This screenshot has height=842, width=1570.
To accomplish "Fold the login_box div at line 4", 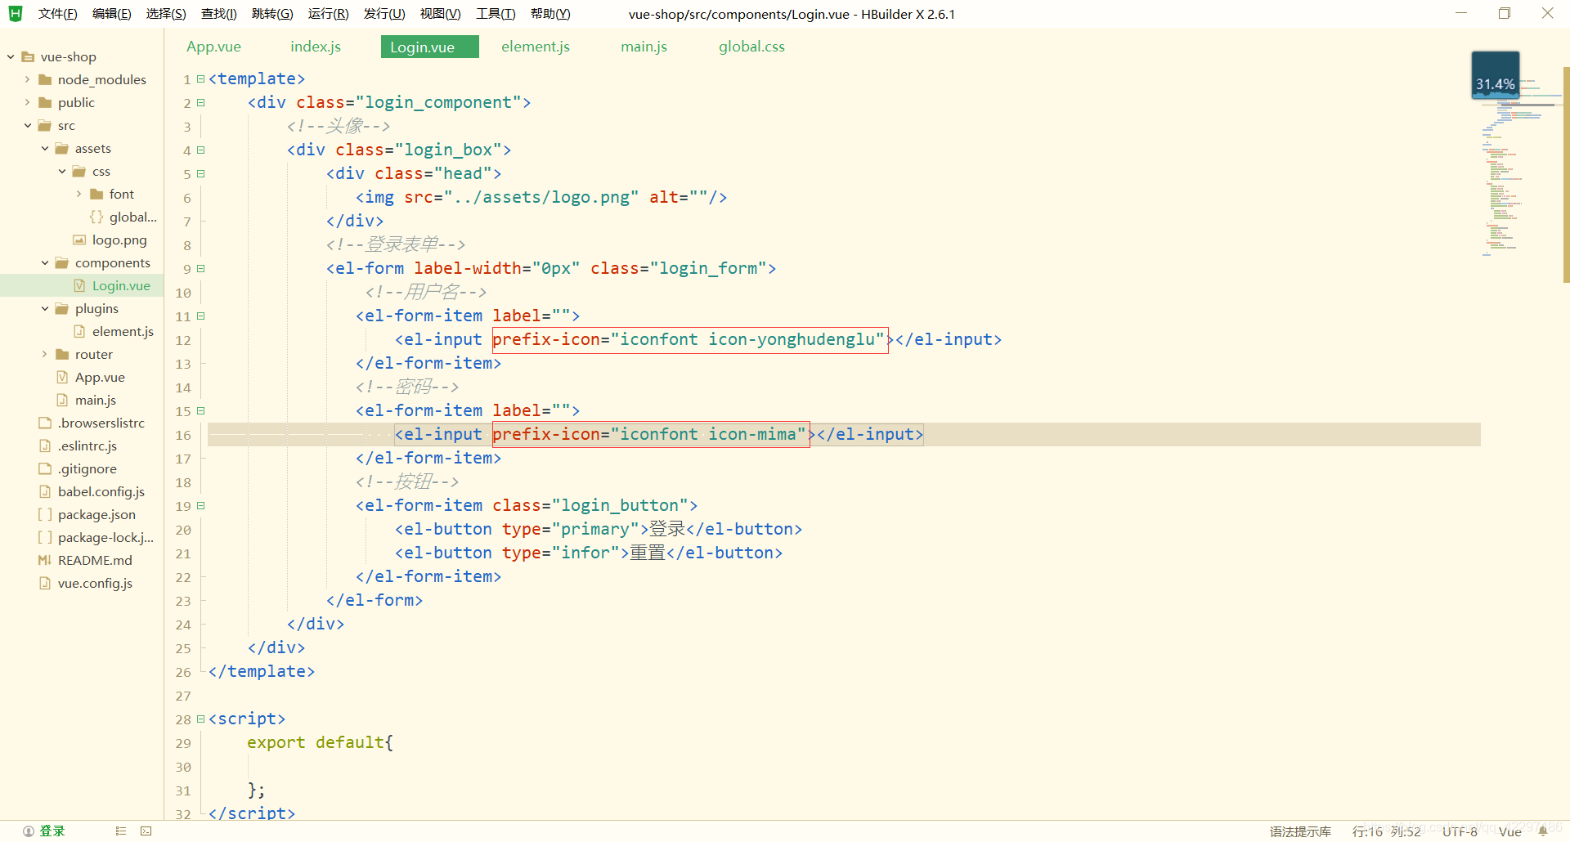I will tap(200, 150).
